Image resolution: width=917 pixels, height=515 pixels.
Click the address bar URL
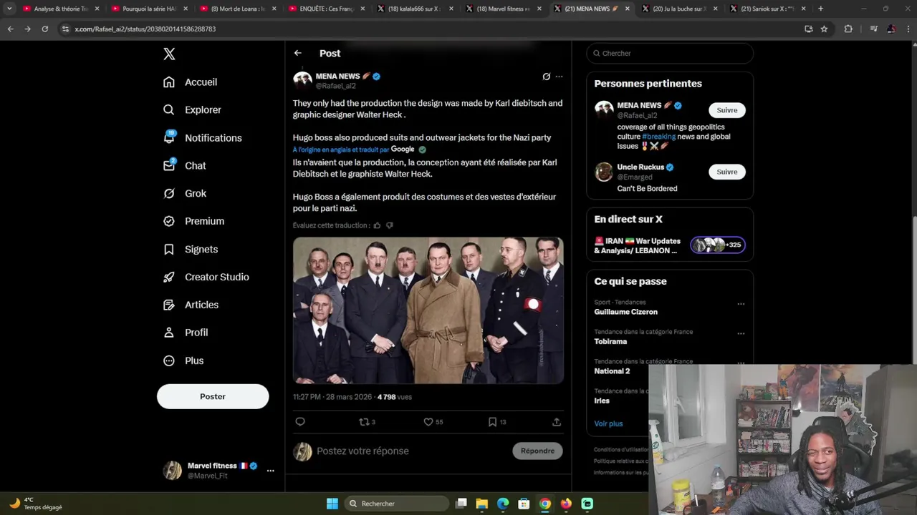point(145,29)
